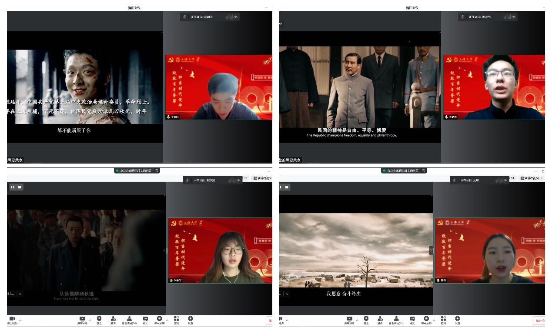Click speaking-now bar arrow icon in 民国的精神 window
Screen dimensions: 552x331
514,17
